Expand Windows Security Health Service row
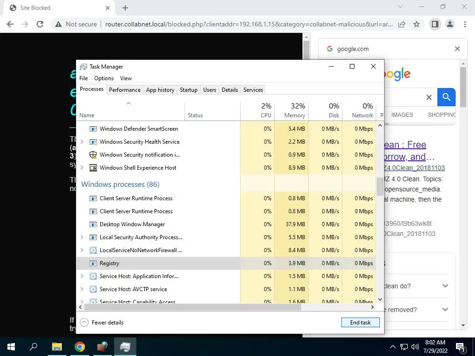Viewport: 475px width, 356px height. point(82,142)
